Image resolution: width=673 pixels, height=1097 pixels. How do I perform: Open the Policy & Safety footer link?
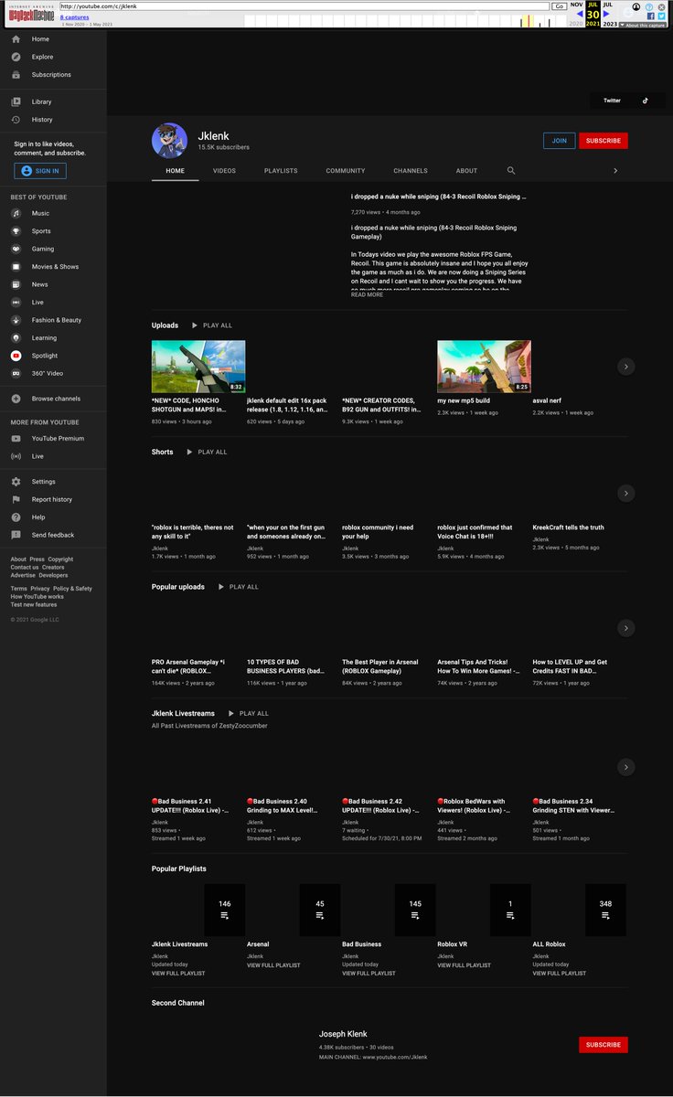pos(72,589)
